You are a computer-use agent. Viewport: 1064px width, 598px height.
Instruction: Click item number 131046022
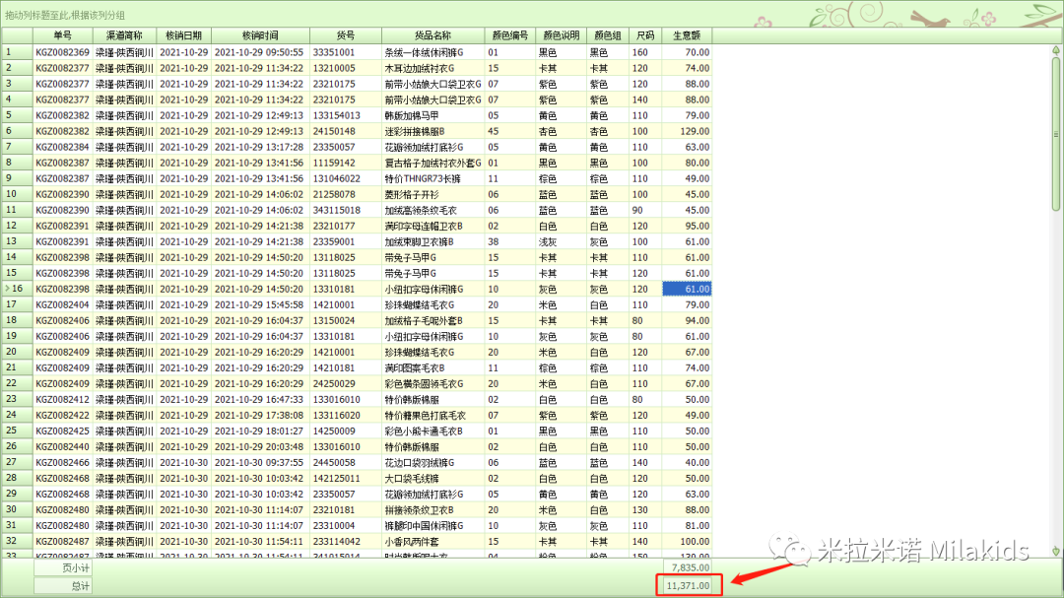click(346, 178)
